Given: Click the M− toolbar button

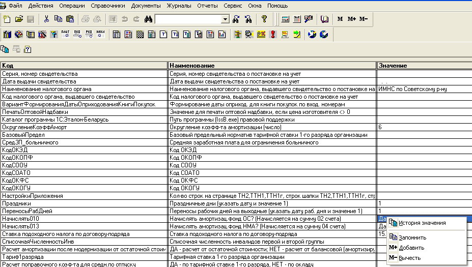Looking at the screenshot, I should pyautogui.click(x=364, y=19).
